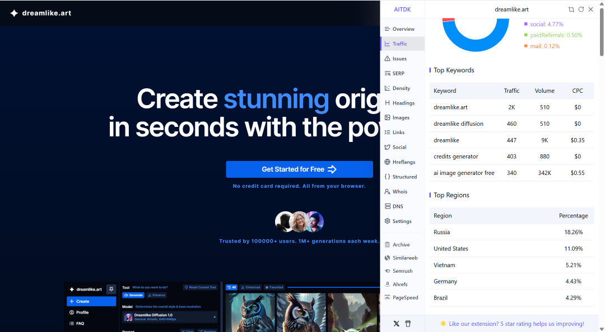Click the screenshot crop icon in panel header

(x=571, y=10)
